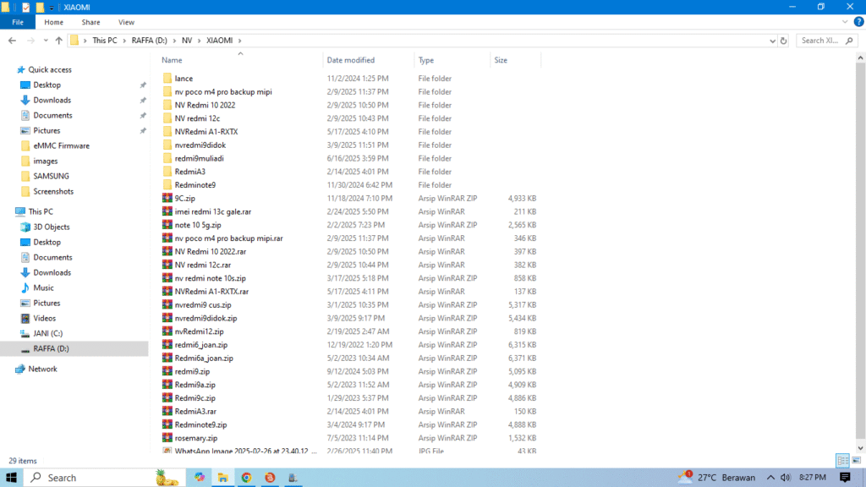Switch to large icons view layout
The image size is (866, 487).
coord(857,461)
